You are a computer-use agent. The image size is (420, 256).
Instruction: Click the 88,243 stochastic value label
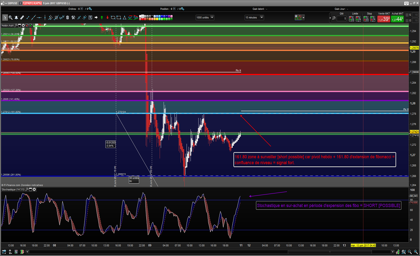[x=414, y=196]
